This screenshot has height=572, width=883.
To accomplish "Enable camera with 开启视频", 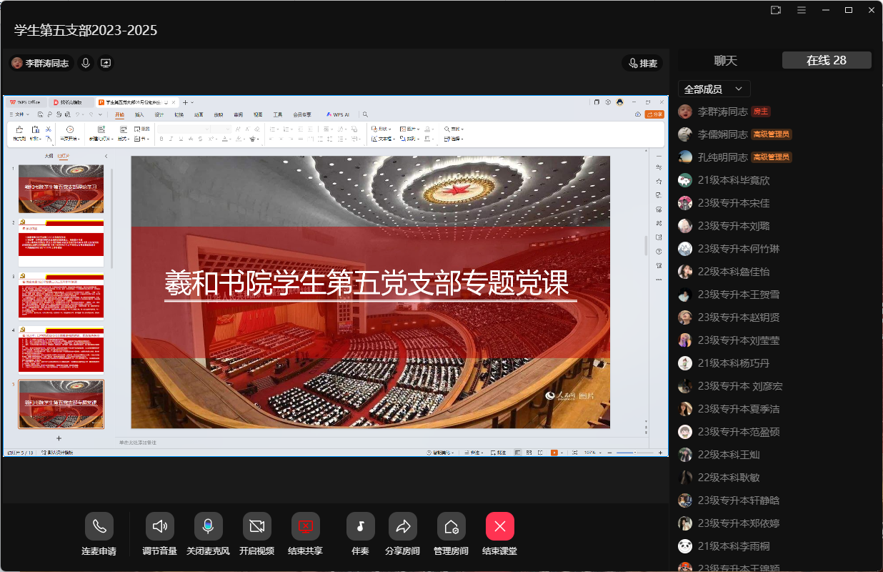I will 256,527.
